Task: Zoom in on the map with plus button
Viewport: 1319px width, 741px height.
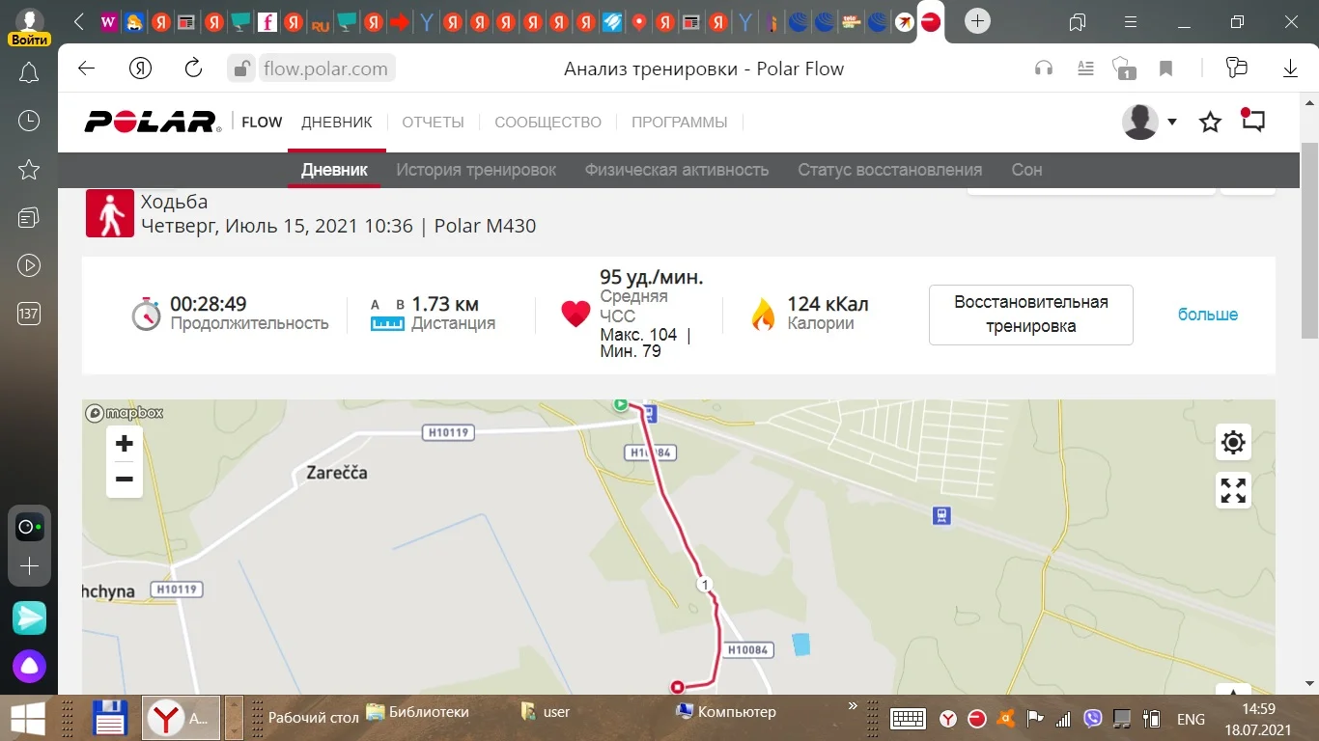Action: [125, 444]
